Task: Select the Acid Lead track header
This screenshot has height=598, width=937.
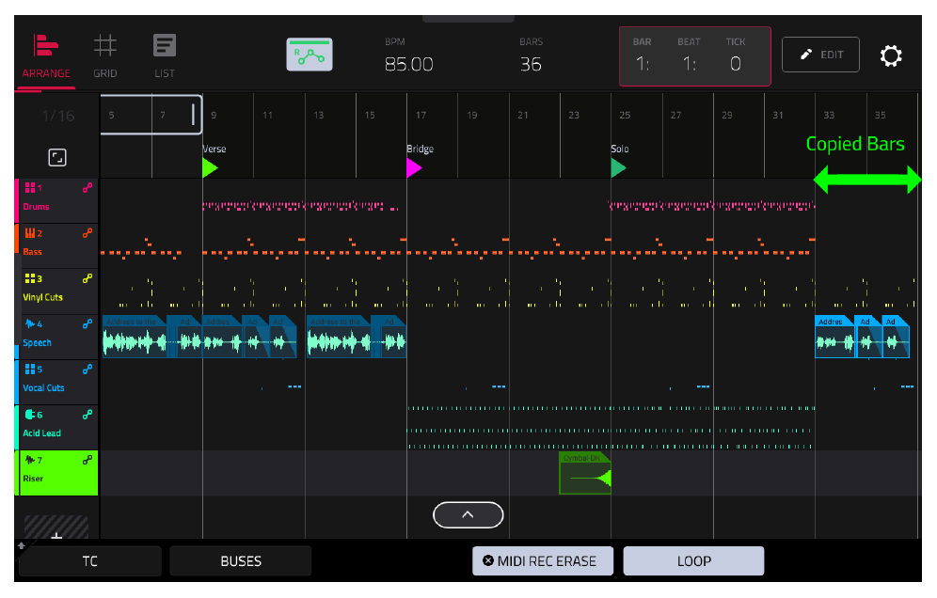Action: click(56, 428)
